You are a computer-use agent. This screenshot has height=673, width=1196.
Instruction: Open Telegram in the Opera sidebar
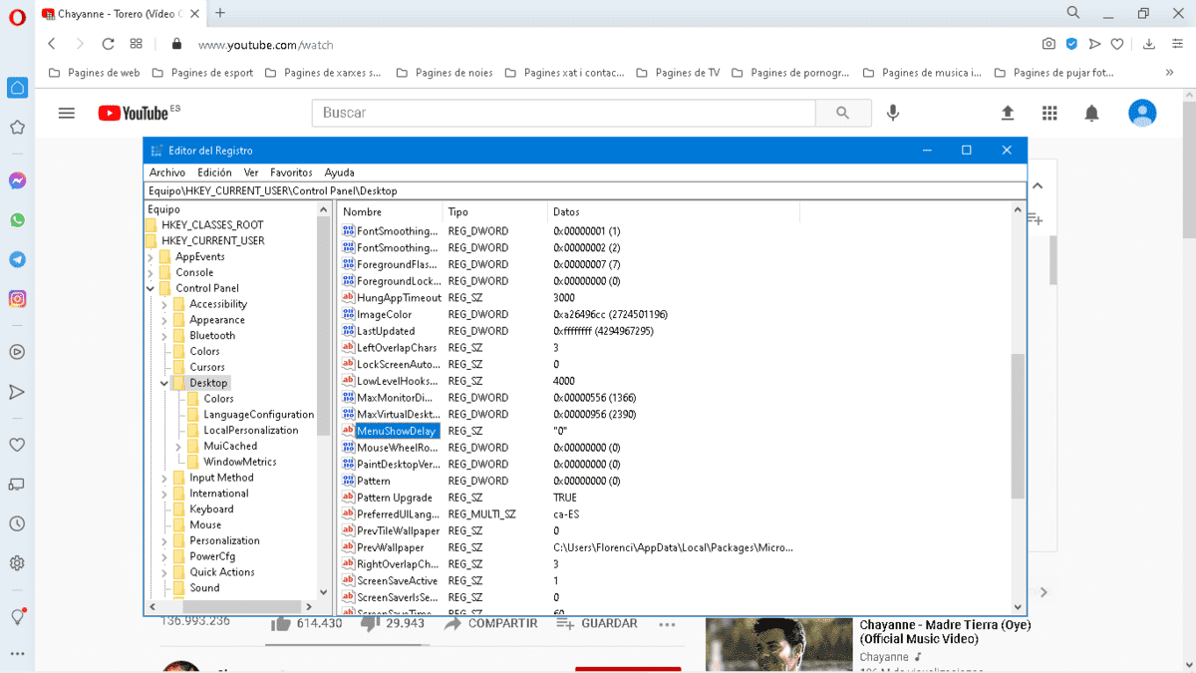[17, 259]
